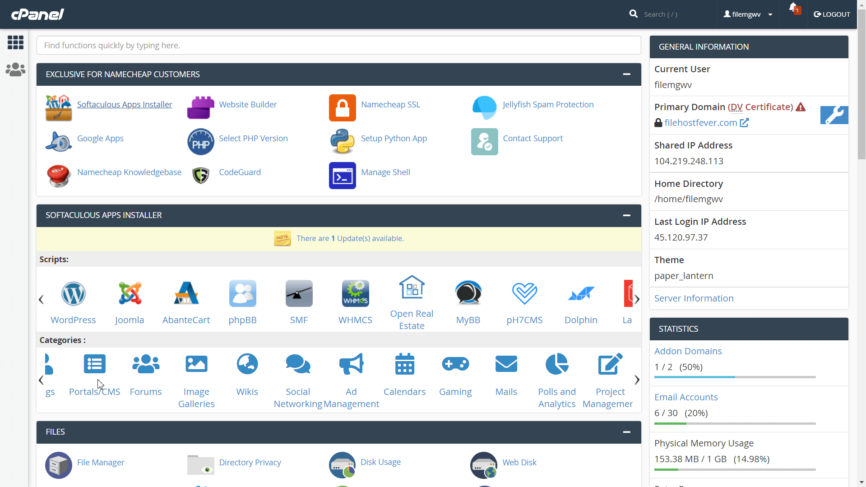The image size is (866, 487).
Task: Select the SMF script icon
Action: [x=299, y=293]
